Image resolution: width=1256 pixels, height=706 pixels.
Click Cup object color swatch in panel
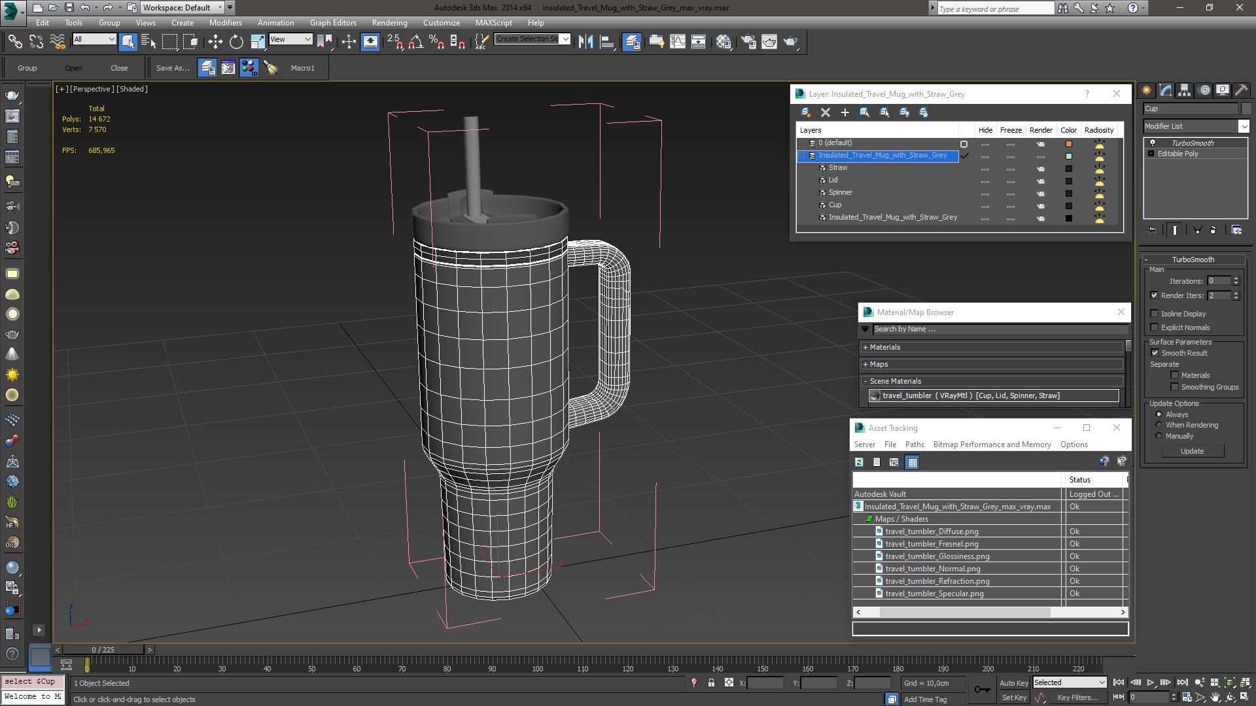pyautogui.click(x=1246, y=109)
